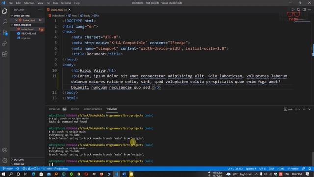The height and width of the screenshot is (177, 314).
Task: Click the Run Code play icon
Action: [x=293, y=10]
